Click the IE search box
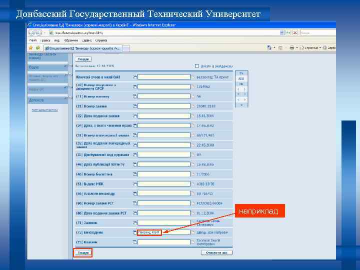 coord(318,33)
